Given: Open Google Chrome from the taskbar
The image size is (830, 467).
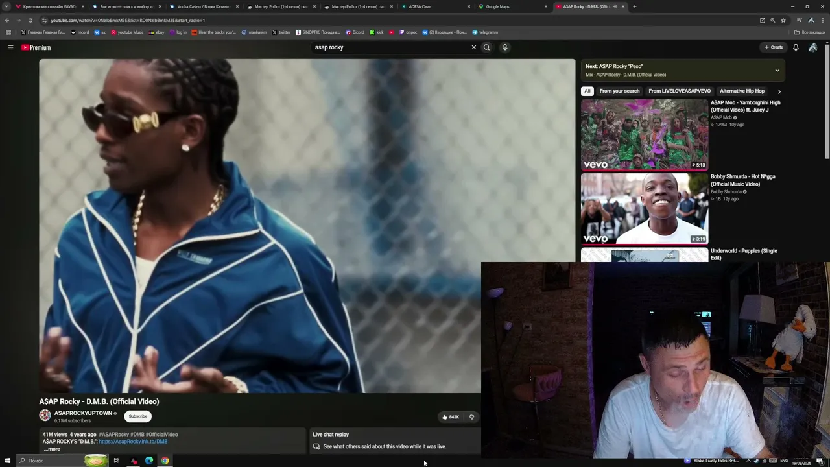Looking at the screenshot, I should pyautogui.click(x=165, y=461).
